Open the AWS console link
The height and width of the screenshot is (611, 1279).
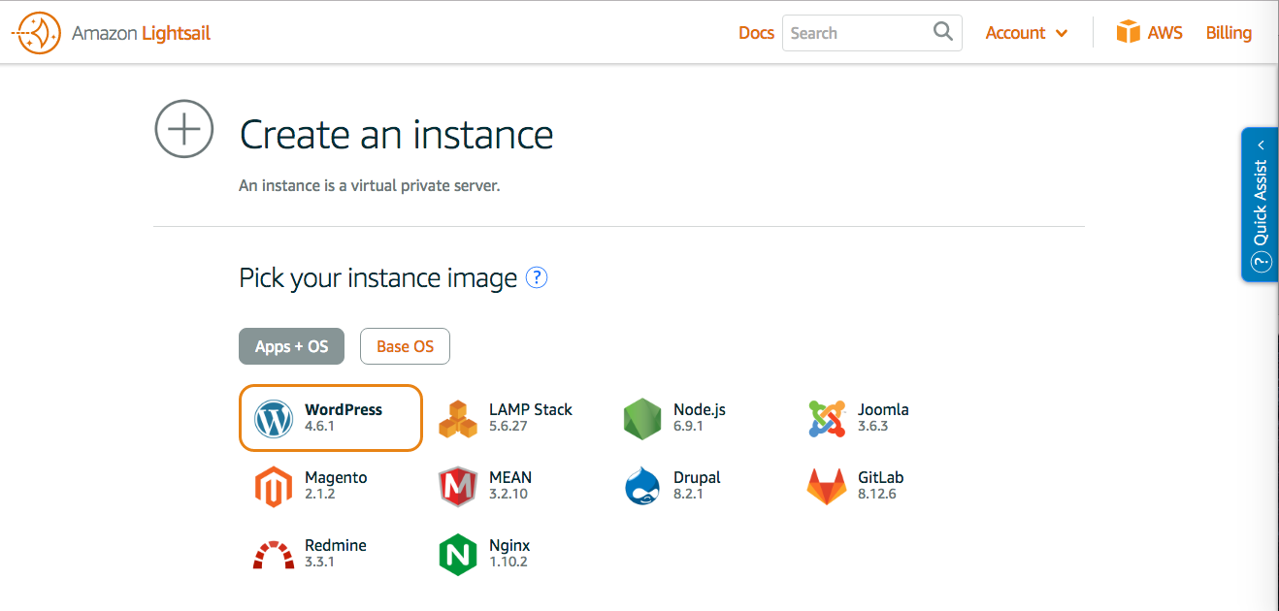click(1150, 33)
